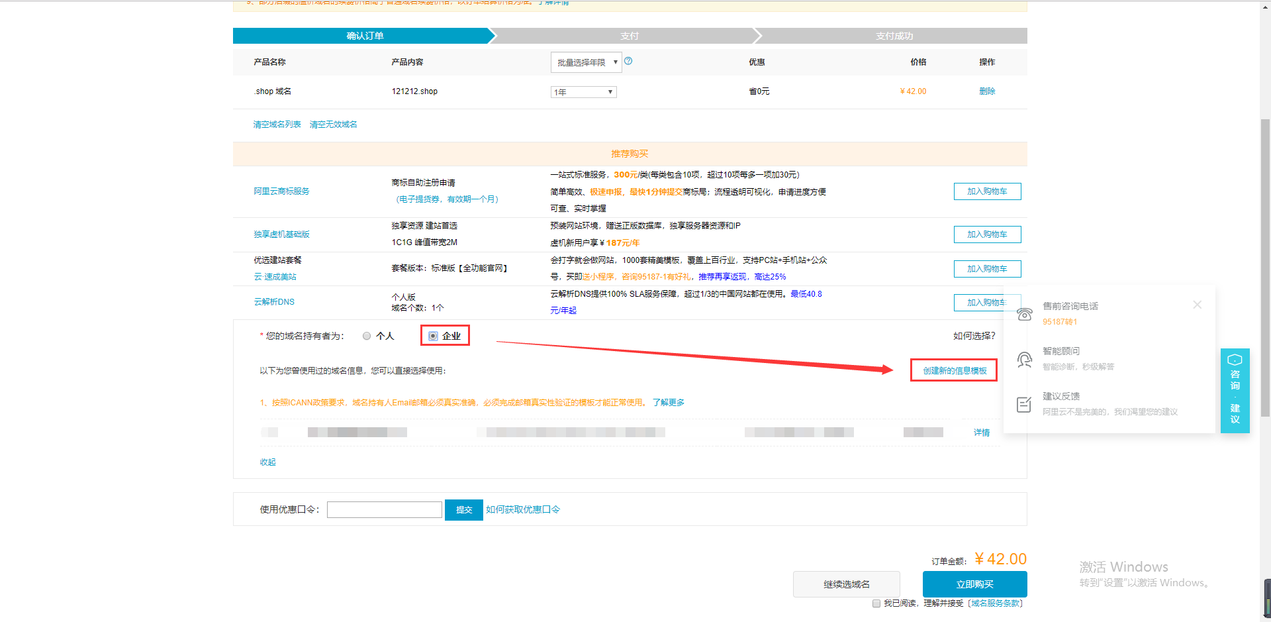Screen dimensions: 1271x622
Task: Open the 批量选择年限 dropdown
Action: pos(586,62)
